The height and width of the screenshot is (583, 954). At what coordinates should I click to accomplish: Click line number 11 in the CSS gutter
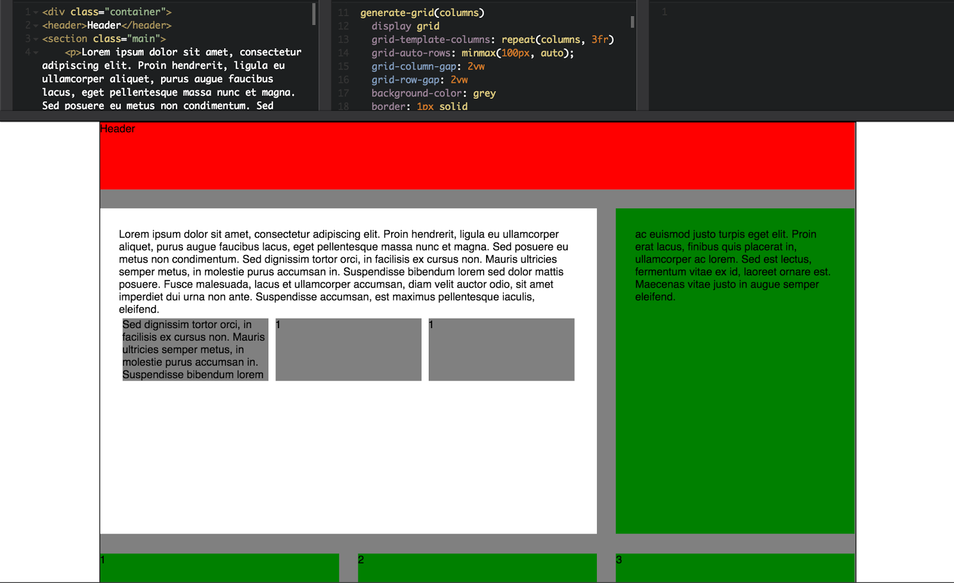[x=343, y=13]
